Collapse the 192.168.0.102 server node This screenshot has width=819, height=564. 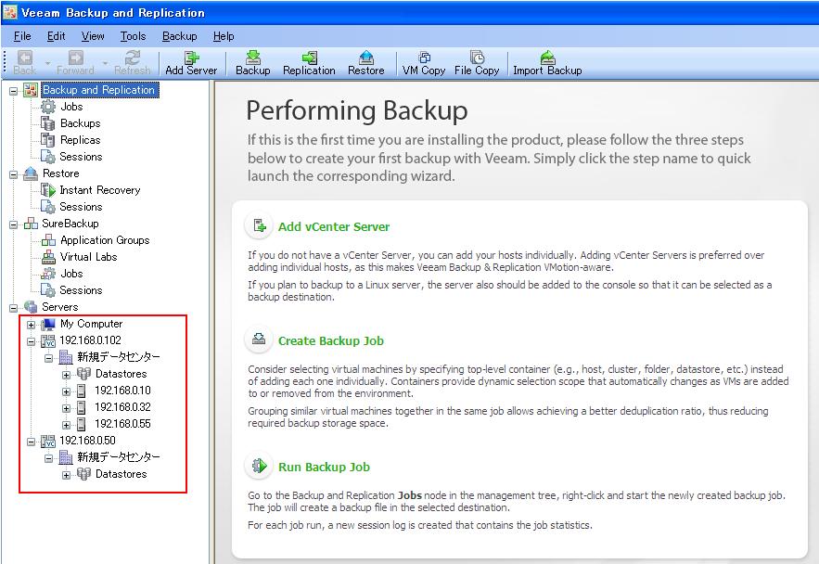(32, 341)
